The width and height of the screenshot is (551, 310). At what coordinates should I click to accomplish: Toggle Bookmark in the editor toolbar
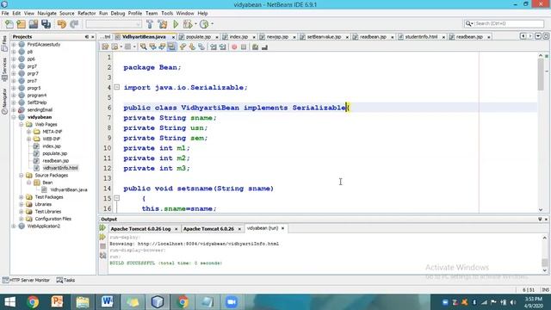click(x=201, y=46)
